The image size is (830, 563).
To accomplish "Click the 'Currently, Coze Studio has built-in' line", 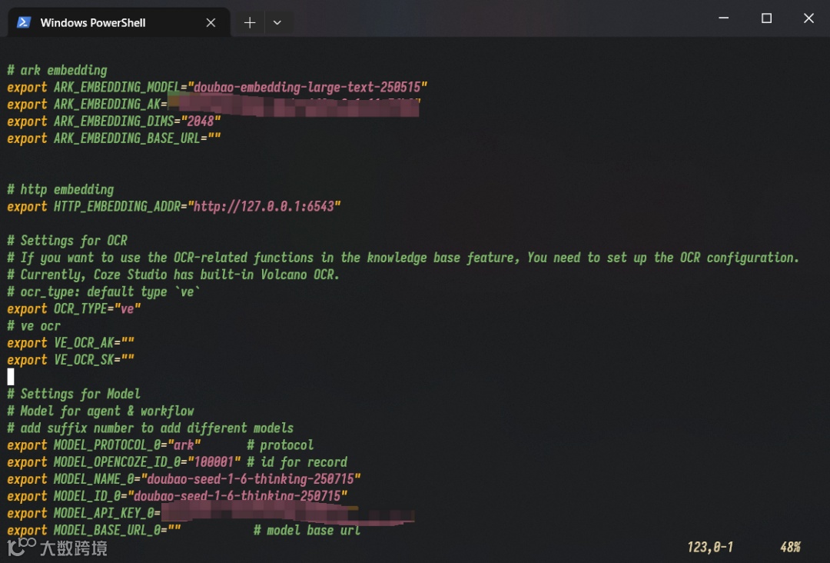I will click(x=173, y=275).
